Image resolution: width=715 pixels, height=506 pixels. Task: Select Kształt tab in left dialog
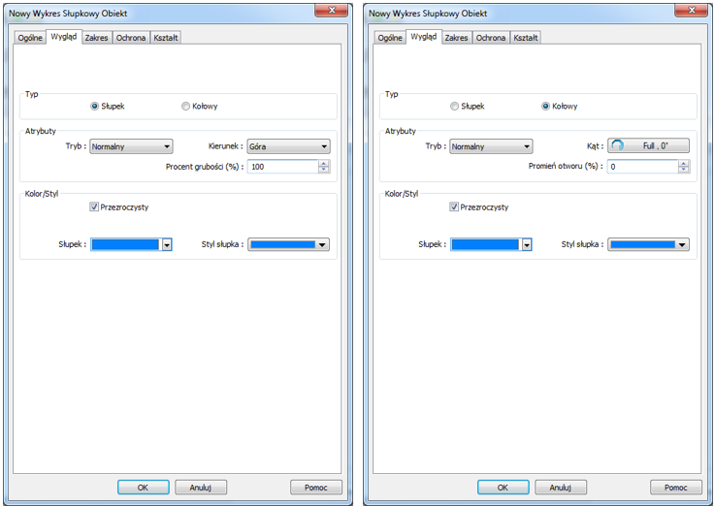166,38
